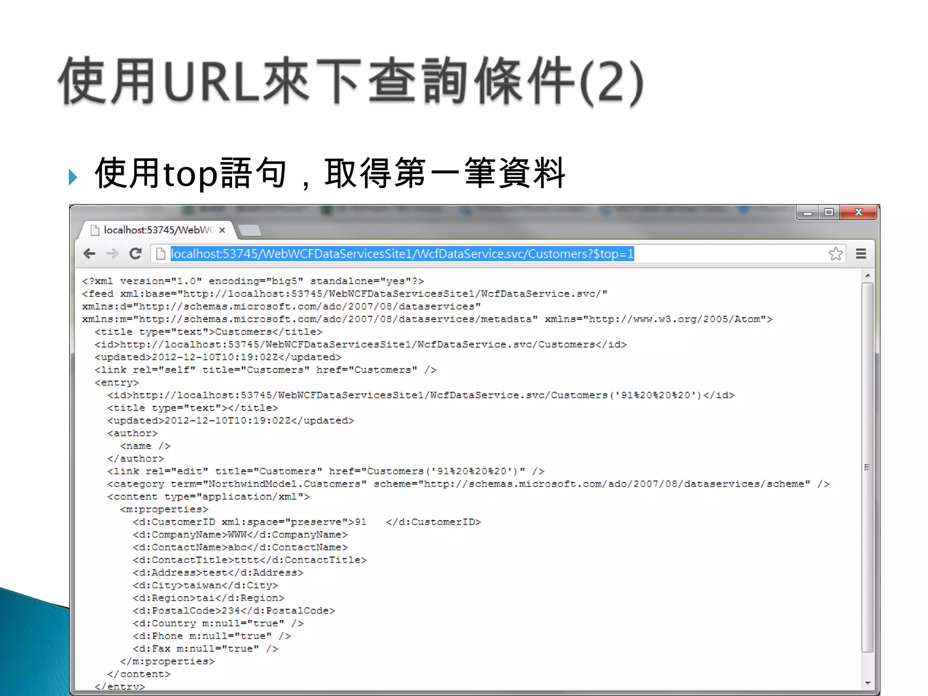
Task: Click the first updated 2012-12-10T10:19:02Z line
Action: pyautogui.click(x=218, y=358)
